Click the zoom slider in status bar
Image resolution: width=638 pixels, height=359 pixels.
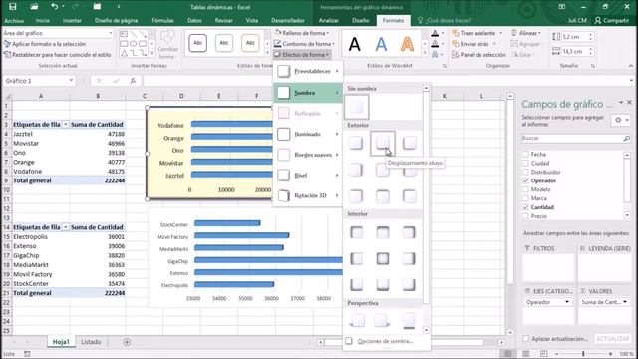pyautogui.click(x=583, y=354)
